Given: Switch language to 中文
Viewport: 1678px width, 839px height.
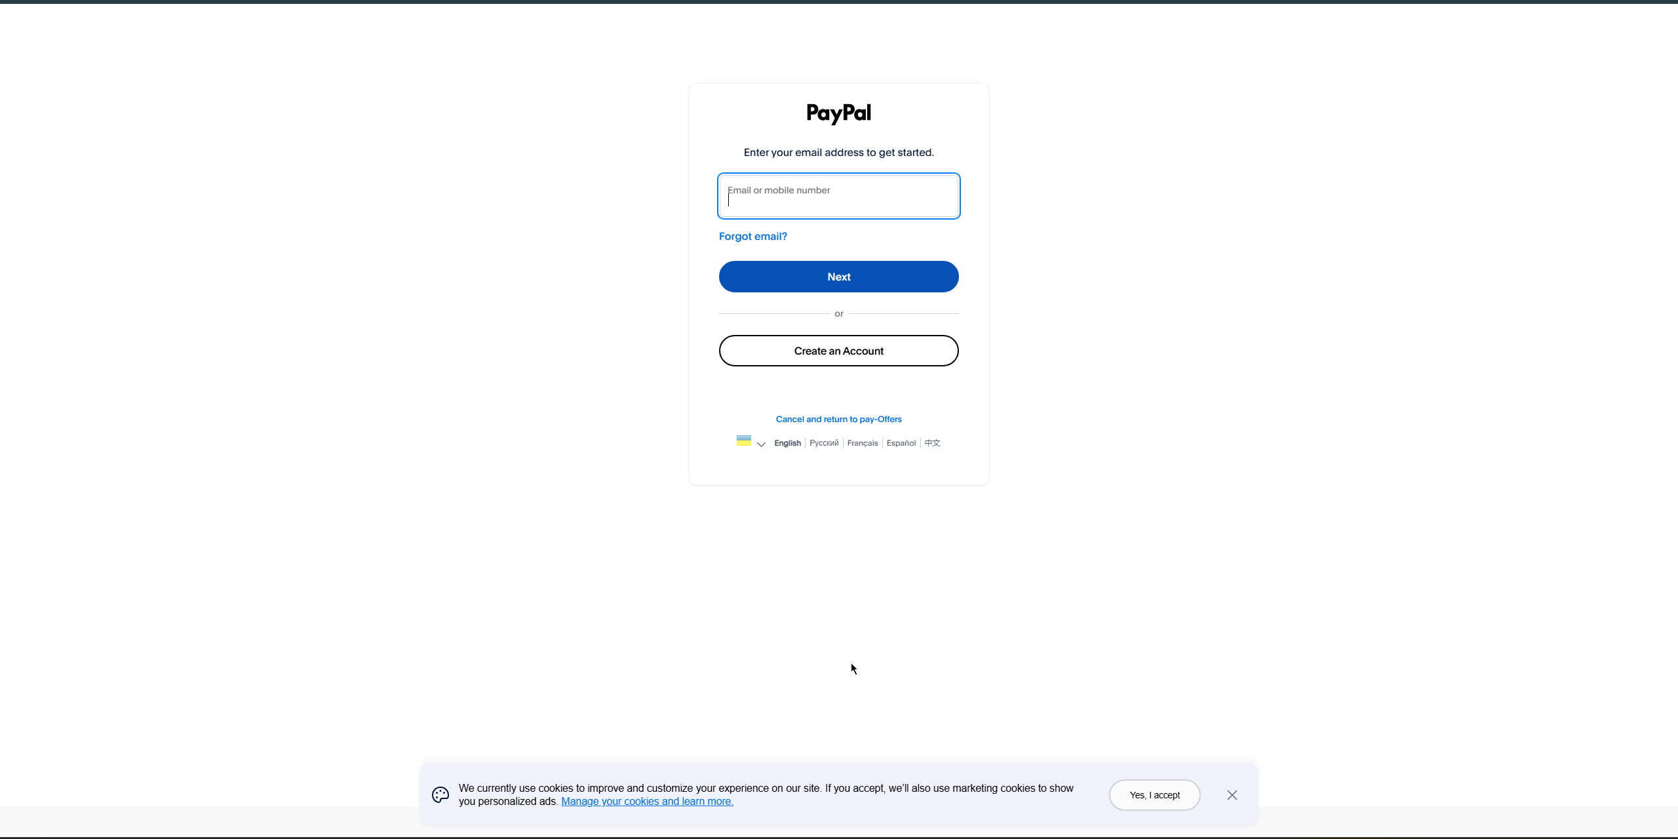Looking at the screenshot, I should tap(932, 443).
